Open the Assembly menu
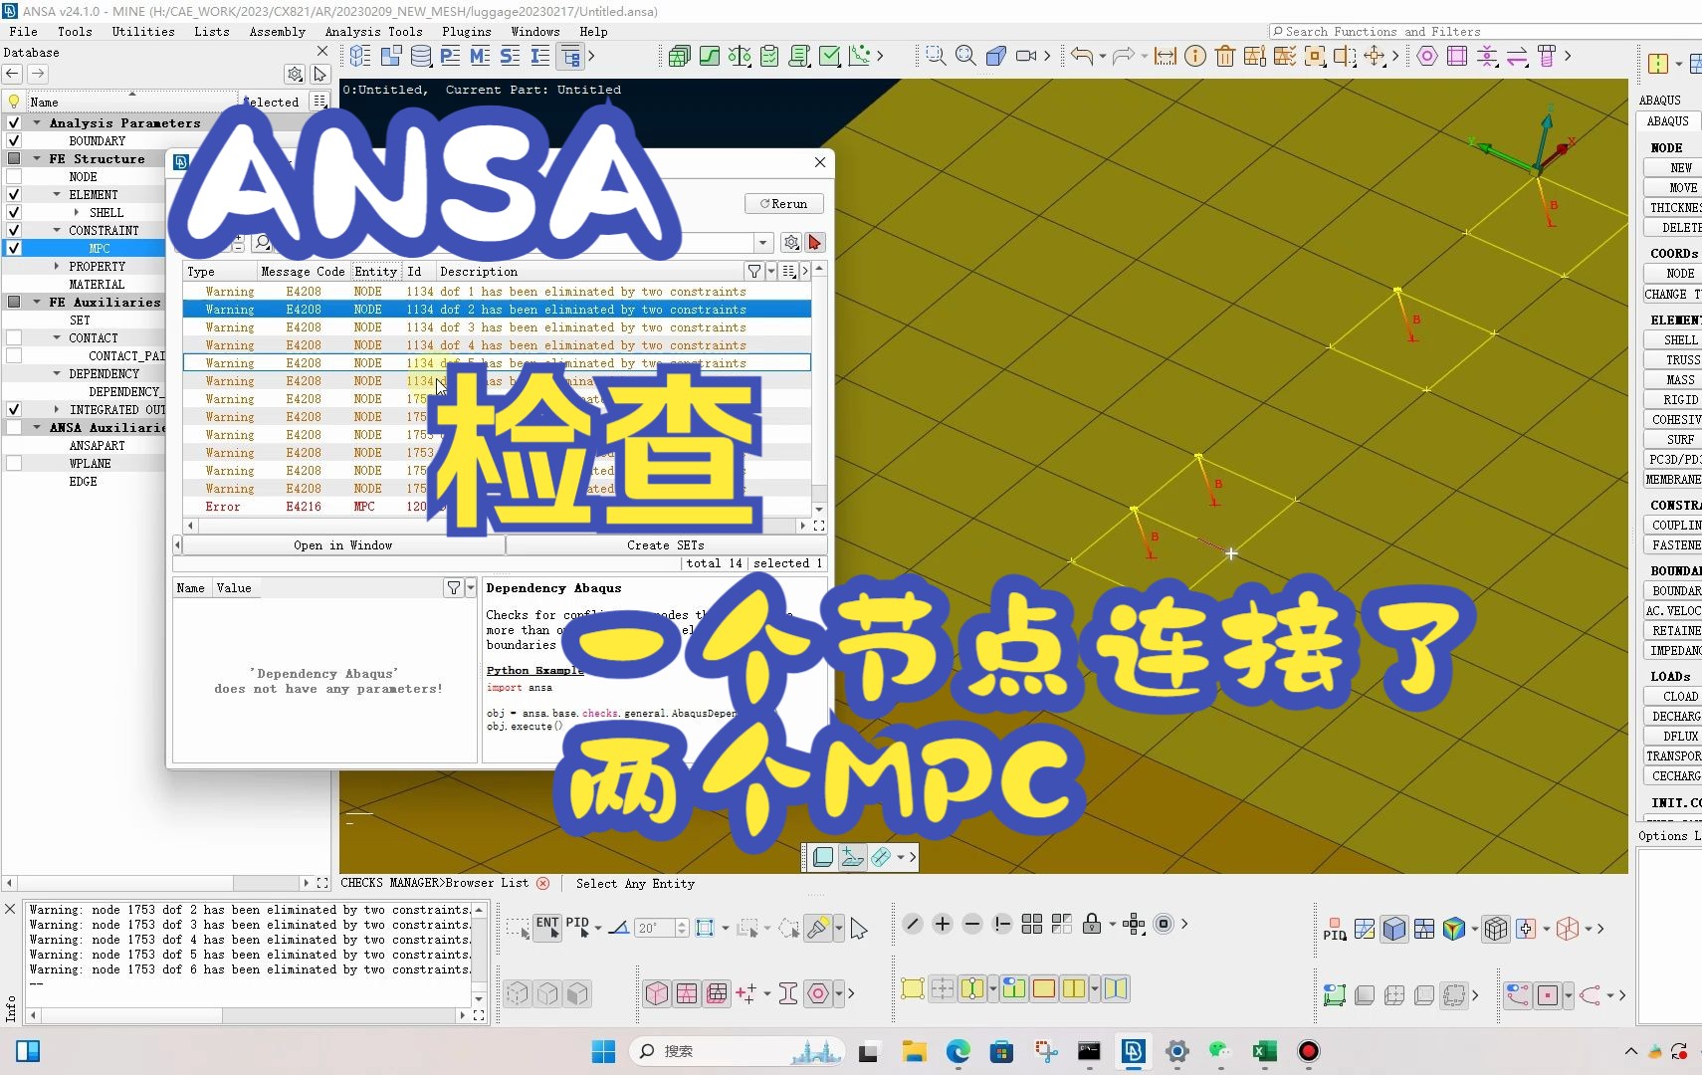The image size is (1702, 1075). 277,32
